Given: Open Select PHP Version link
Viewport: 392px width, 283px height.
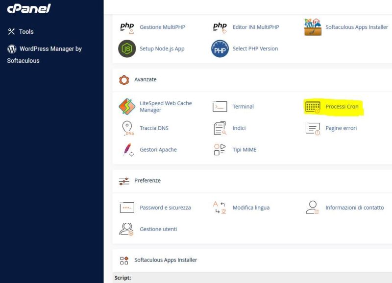Looking at the screenshot, I should 255,48.
